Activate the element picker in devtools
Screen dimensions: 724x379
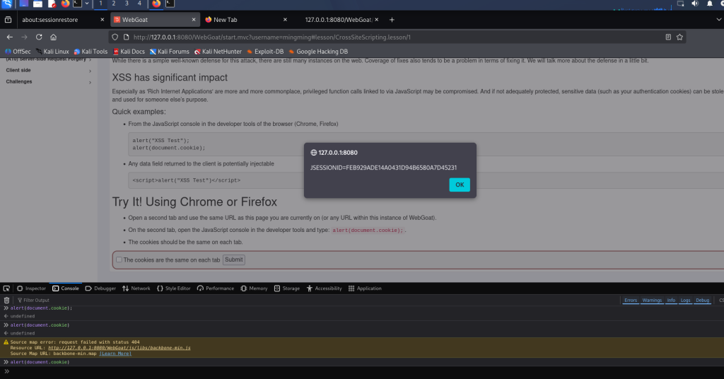pos(6,288)
